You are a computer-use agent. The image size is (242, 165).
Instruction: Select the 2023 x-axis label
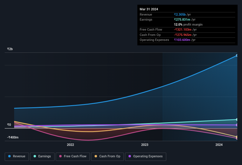[145, 145]
